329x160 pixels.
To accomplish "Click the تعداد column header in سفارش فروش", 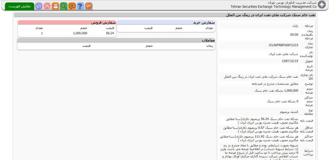I will (39, 28).
